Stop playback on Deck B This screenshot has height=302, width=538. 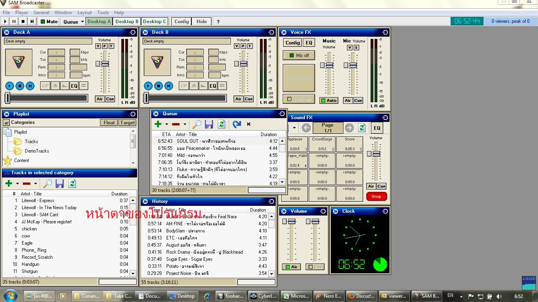(158, 86)
